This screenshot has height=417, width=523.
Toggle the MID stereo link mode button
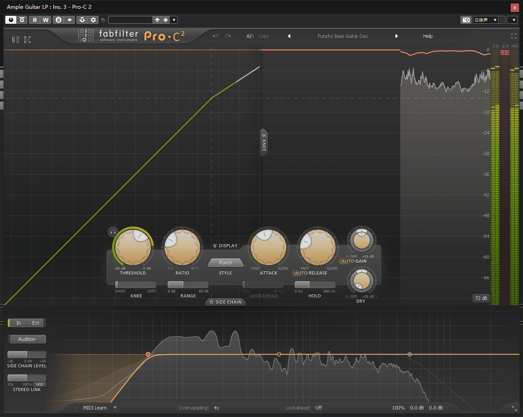(40, 384)
